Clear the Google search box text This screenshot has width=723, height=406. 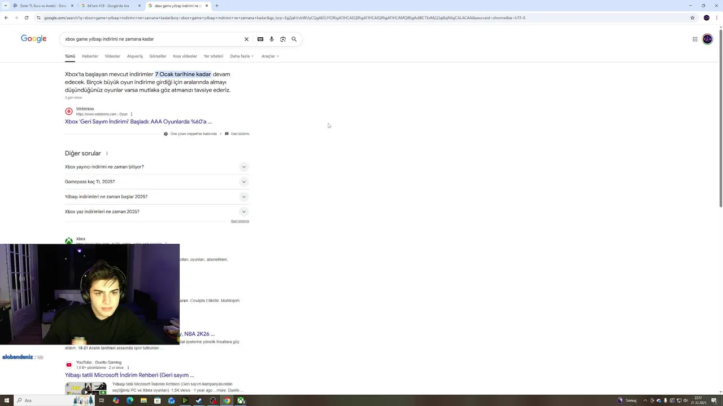click(x=246, y=39)
